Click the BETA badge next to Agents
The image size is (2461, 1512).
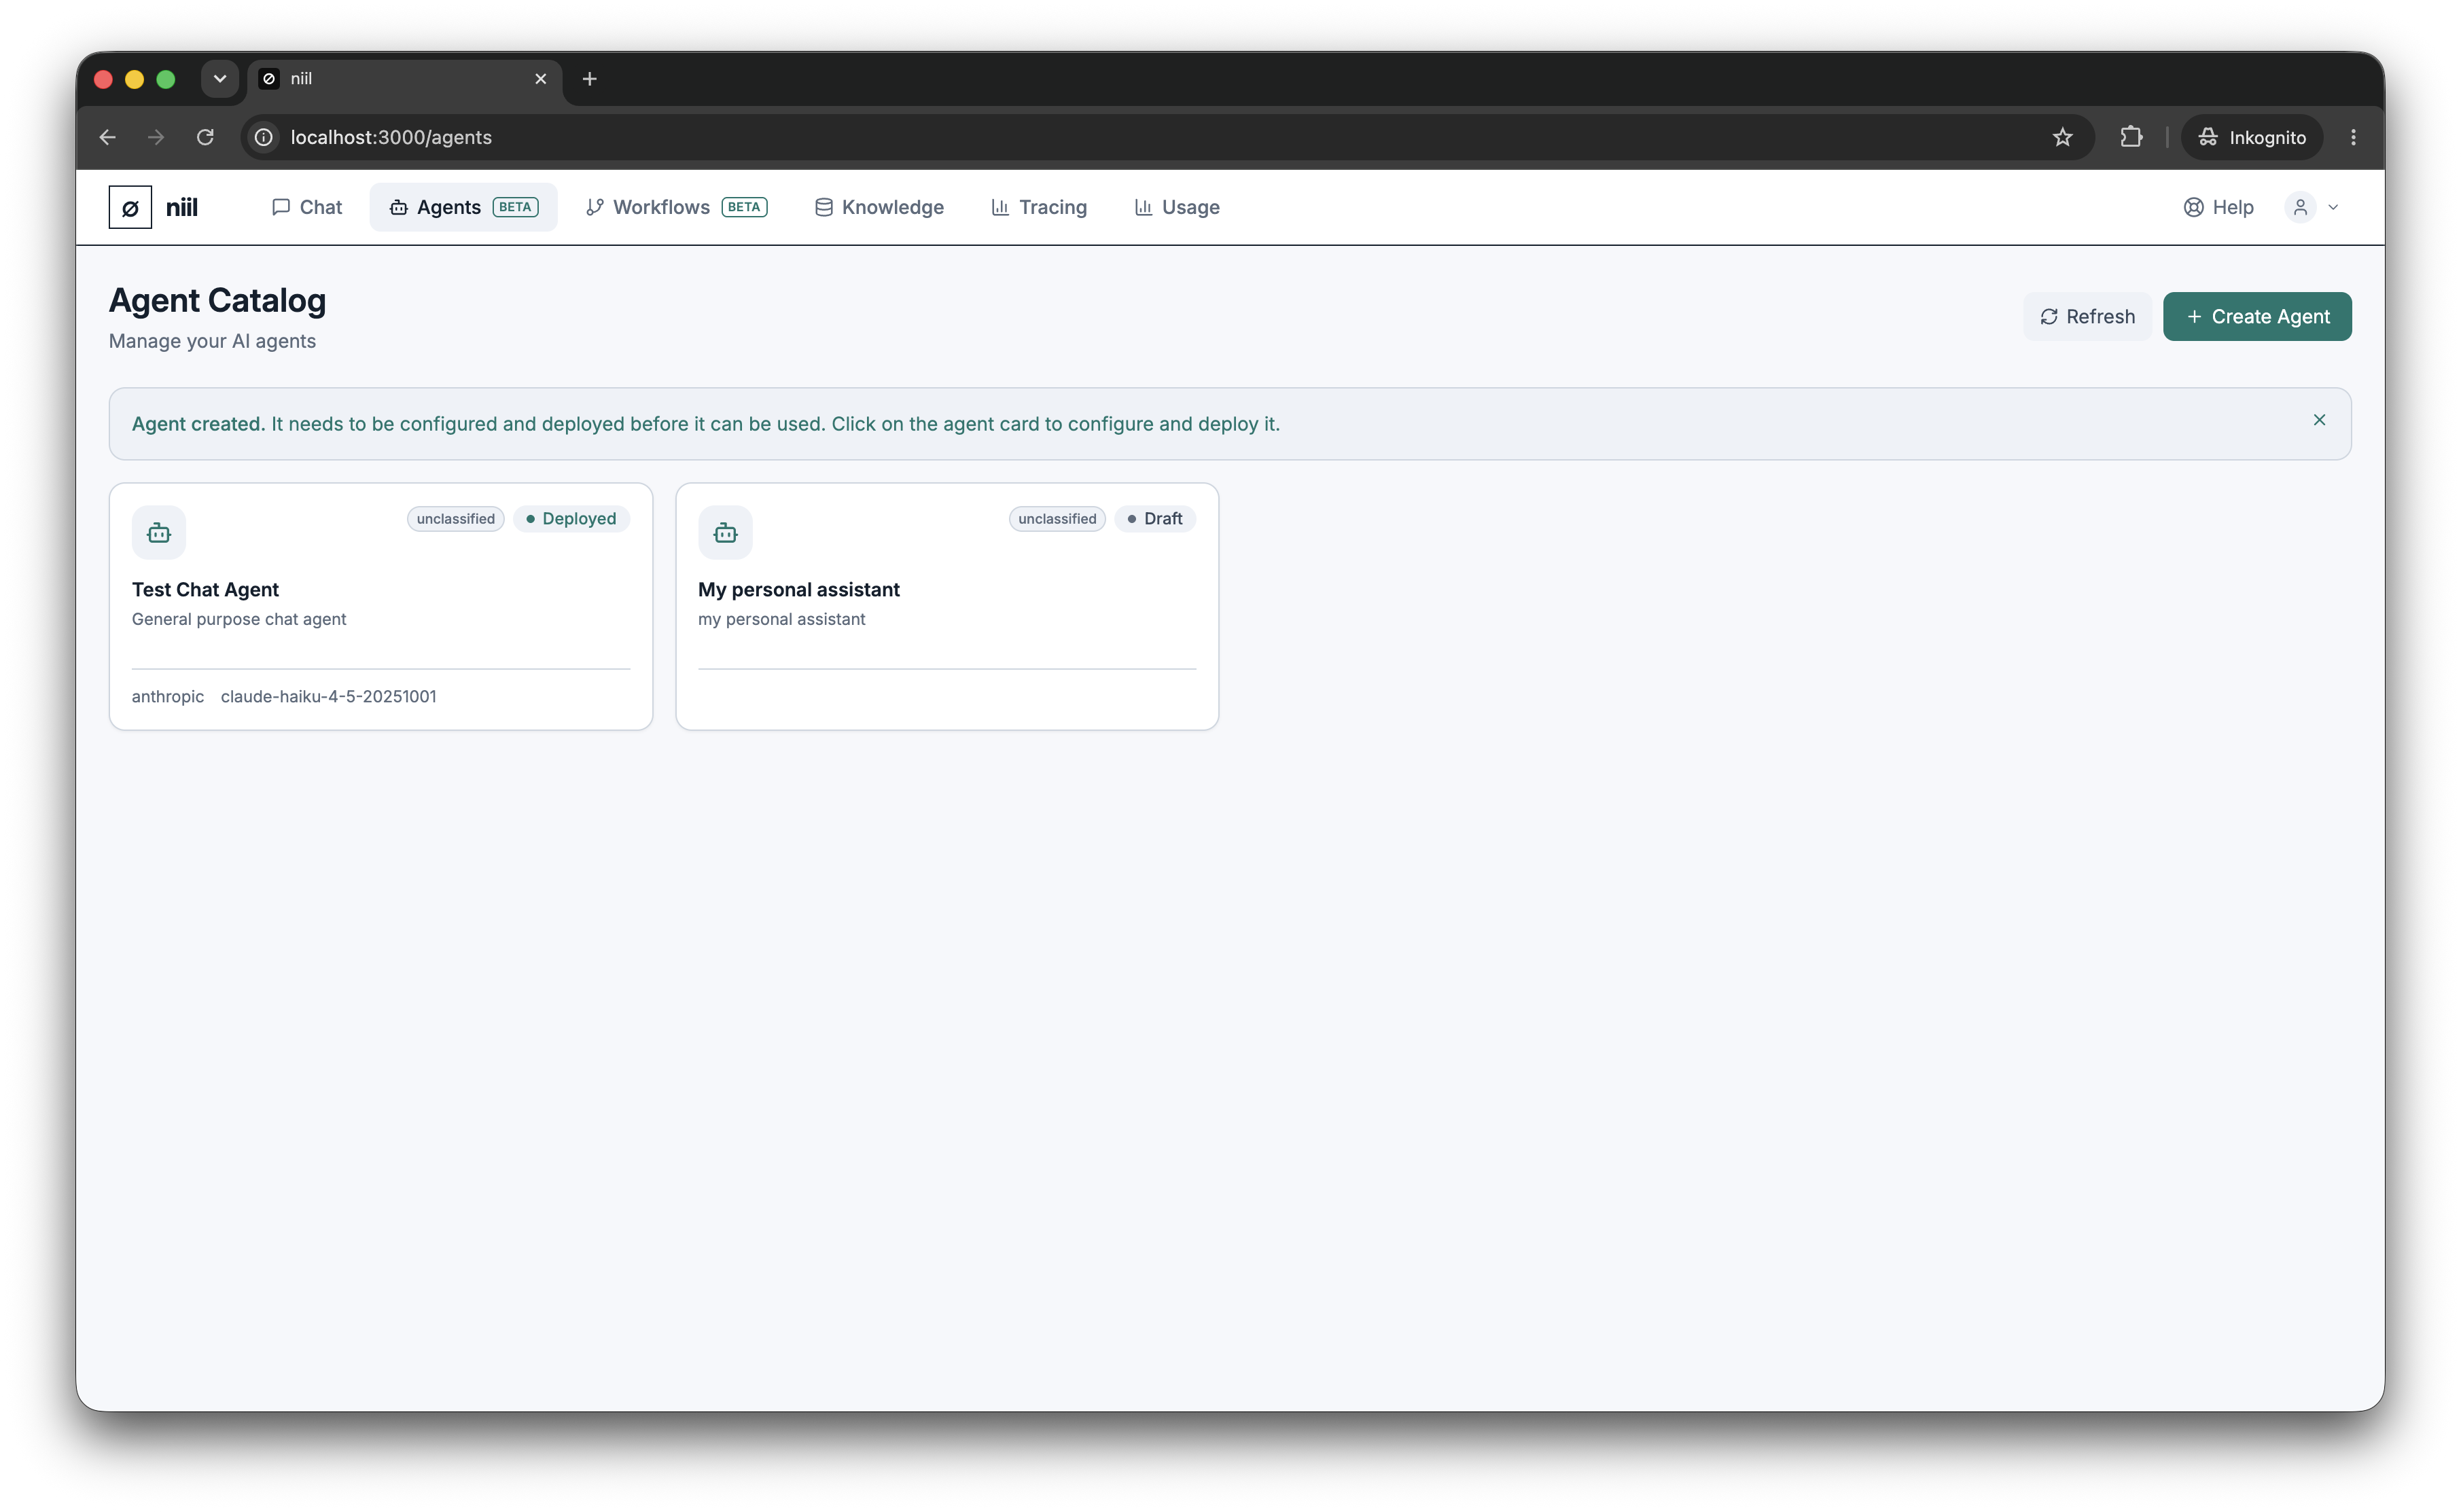point(515,207)
